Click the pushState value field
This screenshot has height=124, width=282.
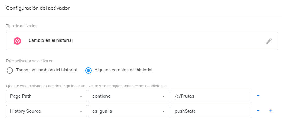[211, 111]
